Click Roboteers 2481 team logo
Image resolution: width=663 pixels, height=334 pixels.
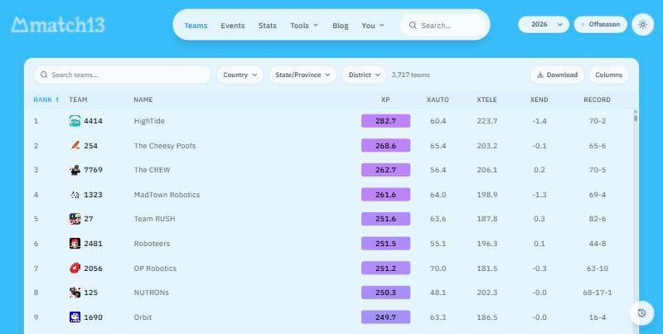pyautogui.click(x=75, y=244)
